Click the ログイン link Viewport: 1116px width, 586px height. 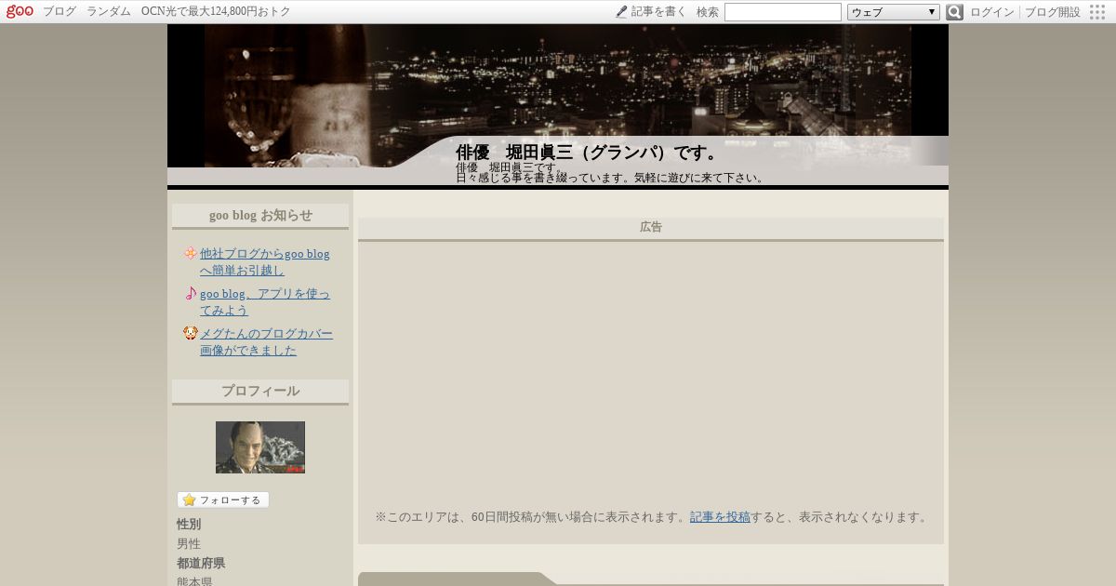pos(992,12)
